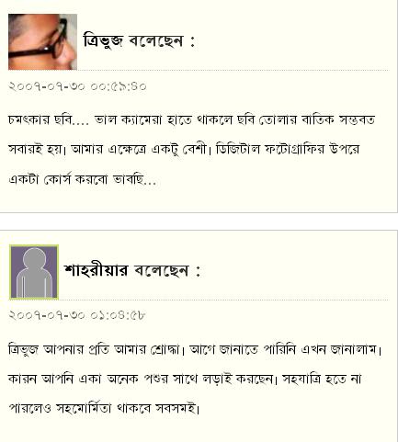Click ত্রিভুজ at the start of second comment text
This screenshot has height=442, width=398.
(23, 349)
